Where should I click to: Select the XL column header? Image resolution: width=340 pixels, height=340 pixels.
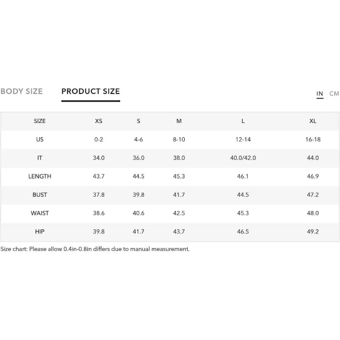(x=313, y=121)
